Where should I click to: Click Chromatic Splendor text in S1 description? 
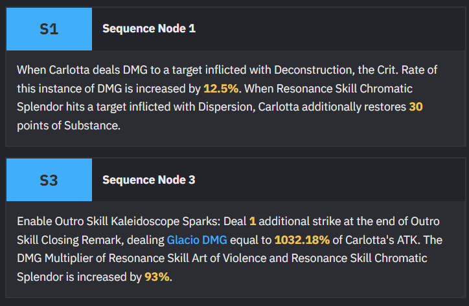click(x=214, y=98)
